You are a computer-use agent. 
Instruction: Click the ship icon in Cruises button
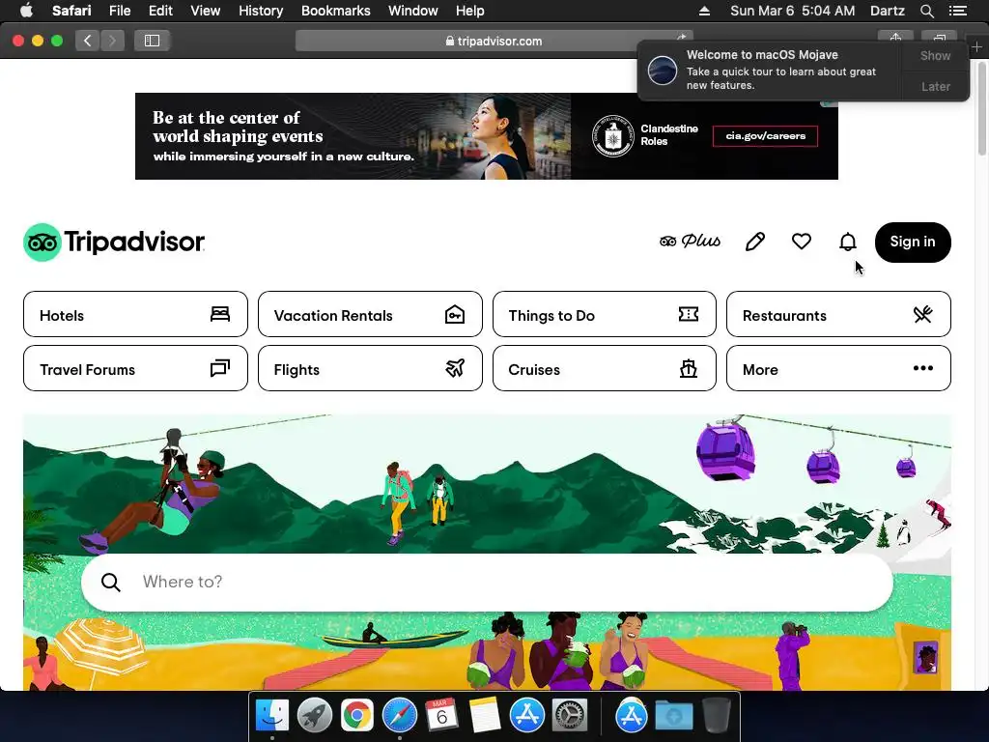click(688, 368)
